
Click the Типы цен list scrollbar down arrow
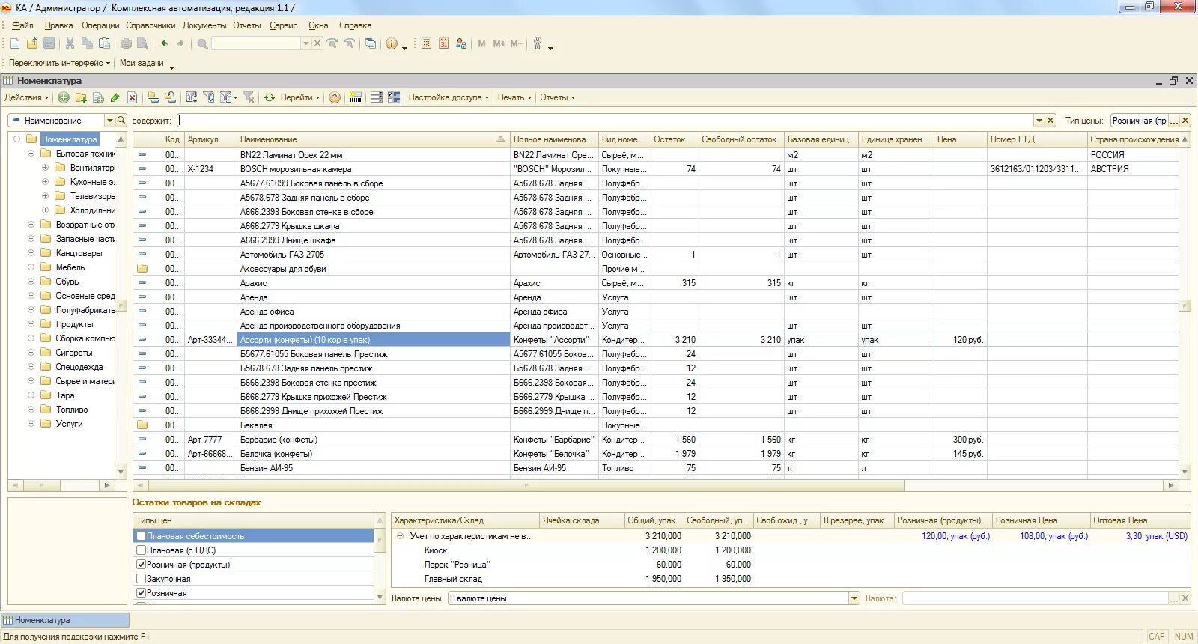[380, 597]
